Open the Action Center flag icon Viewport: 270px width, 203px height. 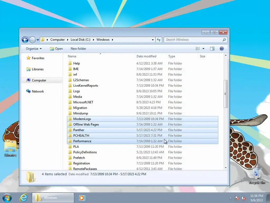(x=237, y=198)
